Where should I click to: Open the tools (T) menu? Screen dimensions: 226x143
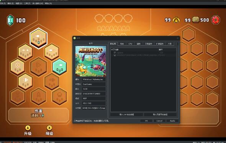point(27,3)
